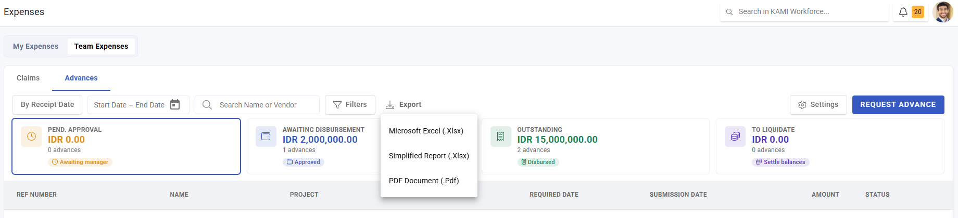Click the Start Date – End Date field
The image size is (958, 218).
pyautogui.click(x=138, y=105)
